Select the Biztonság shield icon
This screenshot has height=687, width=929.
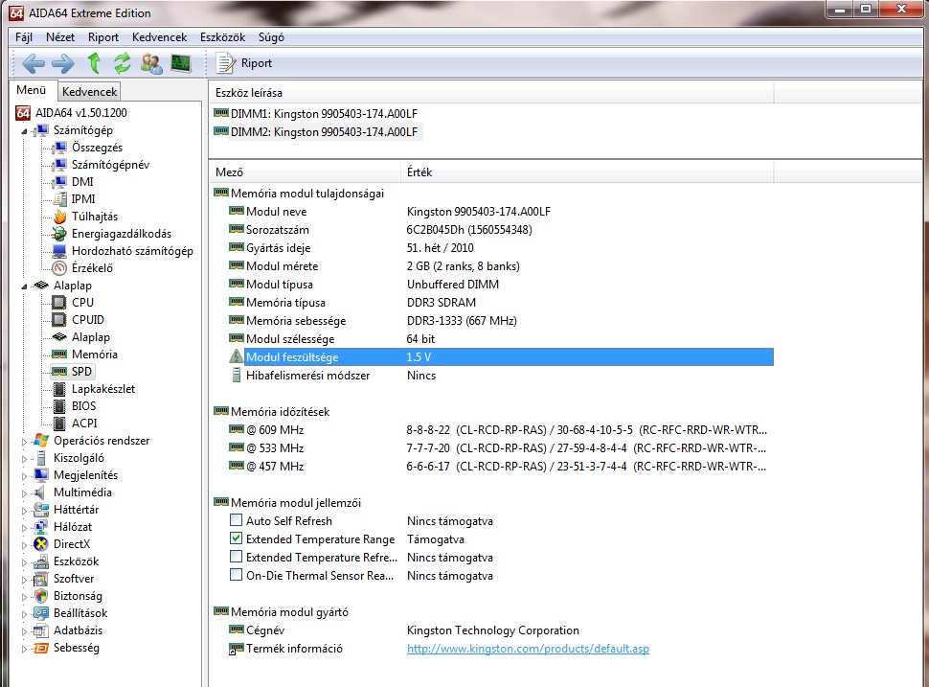coord(41,596)
